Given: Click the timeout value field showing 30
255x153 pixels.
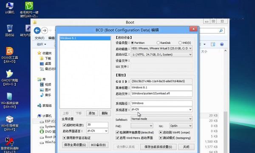Looking at the screenshot, I should (x=97, y=125).
